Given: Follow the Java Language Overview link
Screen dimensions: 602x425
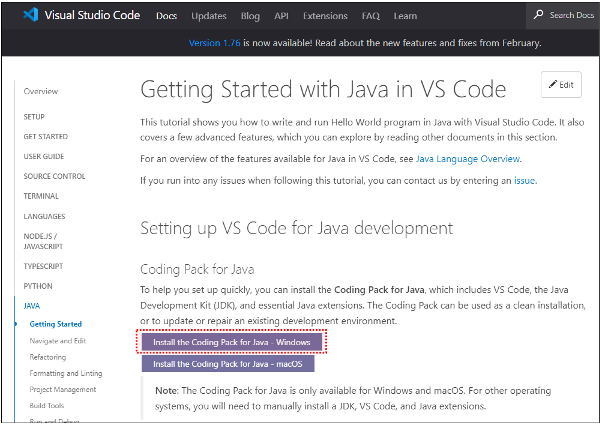Looking at the screenshot, I should (x=468, y=159).
